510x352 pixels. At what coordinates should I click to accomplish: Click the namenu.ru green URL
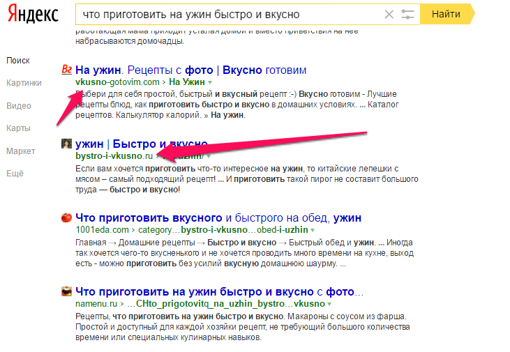click(96, 304)
